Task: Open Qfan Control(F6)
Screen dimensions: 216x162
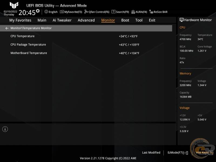Action: click(97, 12)
